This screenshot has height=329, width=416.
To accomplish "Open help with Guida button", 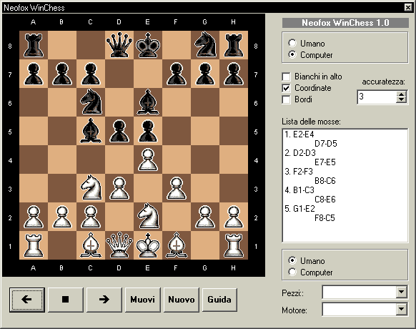I will pos(219,300).
